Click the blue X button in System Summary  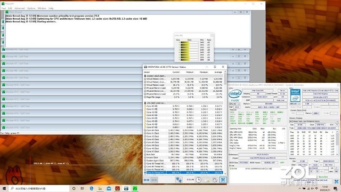point(336,181)
